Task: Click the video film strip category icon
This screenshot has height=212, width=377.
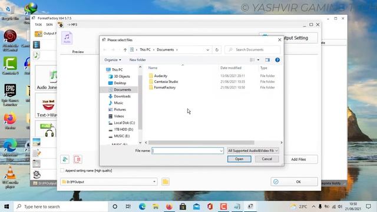Action: click(x=37, y=45)
